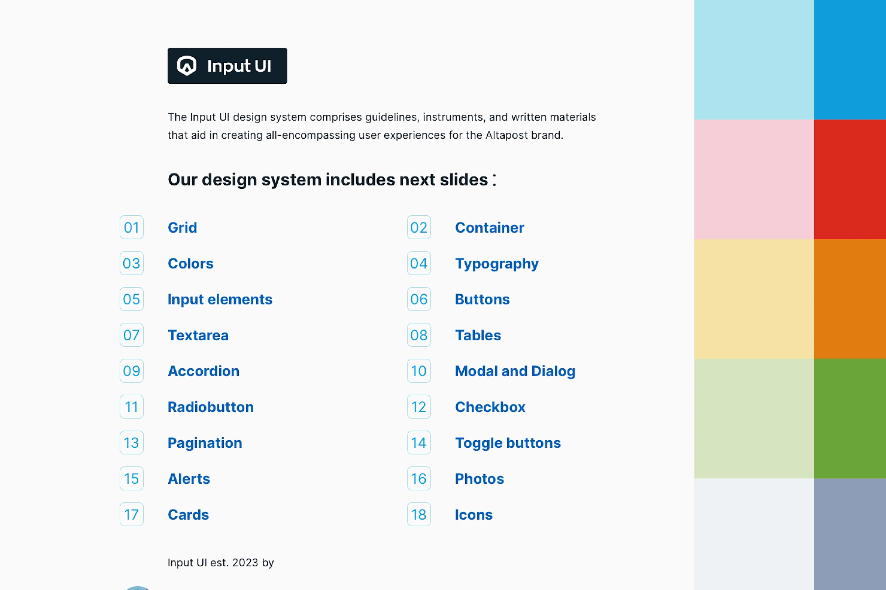Go to the Checkbox slide
The image size is (886, 590).
pyautogui.click(x=490, y=407)
